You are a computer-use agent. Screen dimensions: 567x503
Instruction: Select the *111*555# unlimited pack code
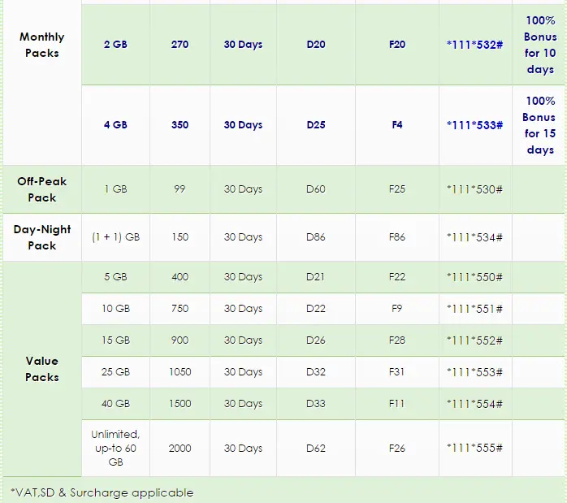click(x=474, y=449)
